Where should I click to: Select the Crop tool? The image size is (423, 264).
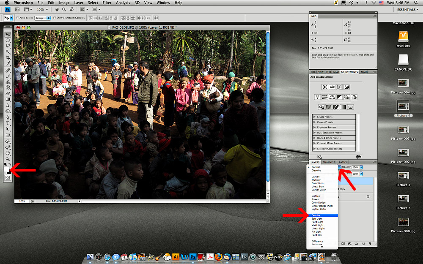click(x=8, y=58)
